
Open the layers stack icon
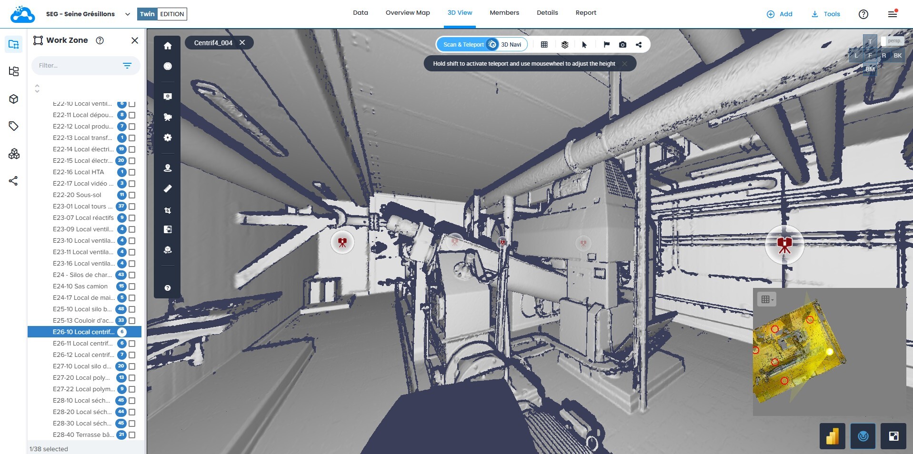pos(564,45)
